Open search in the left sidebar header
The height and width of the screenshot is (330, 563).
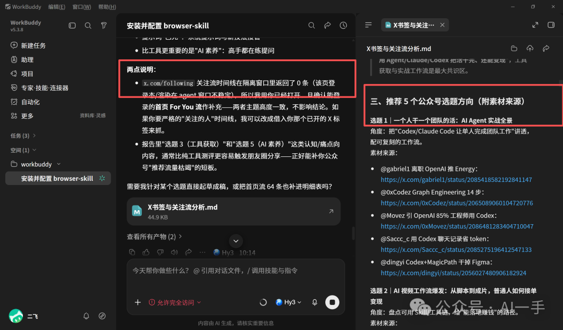[88, 26]
